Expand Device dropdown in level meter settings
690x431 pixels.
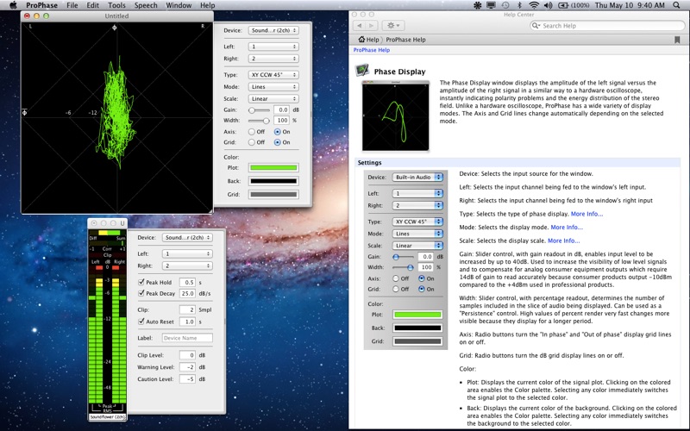186,237
